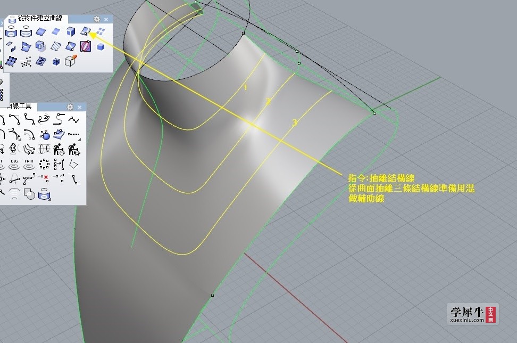Click the dotted curve with three points icon
517x343 pixels.
[x=29, y=179]
